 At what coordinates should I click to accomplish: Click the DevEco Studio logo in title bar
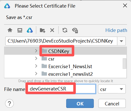(x=7, y=6)
